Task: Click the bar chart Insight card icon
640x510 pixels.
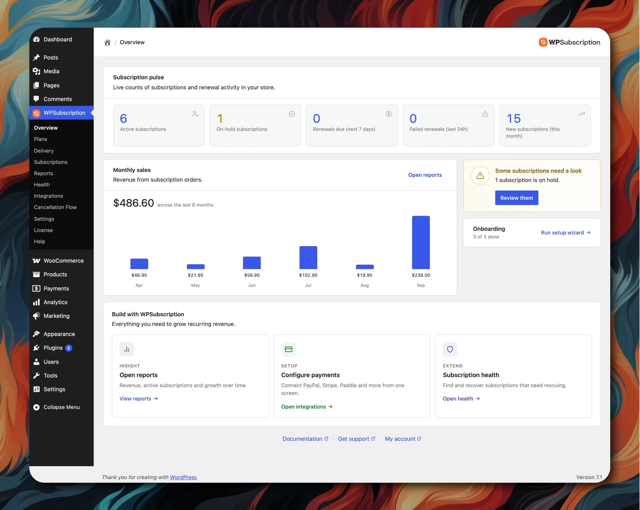Action: click(x=127, y=349)
